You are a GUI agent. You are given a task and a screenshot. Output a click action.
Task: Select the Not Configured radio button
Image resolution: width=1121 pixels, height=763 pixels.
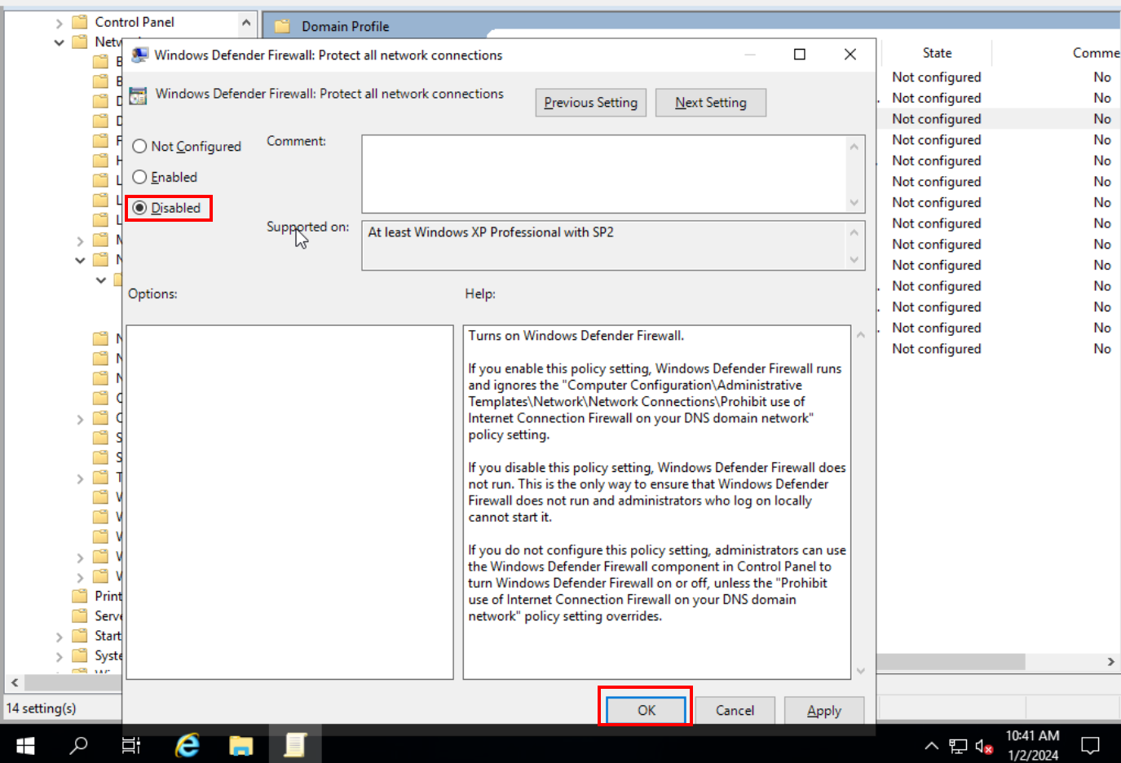coord(140,147)
